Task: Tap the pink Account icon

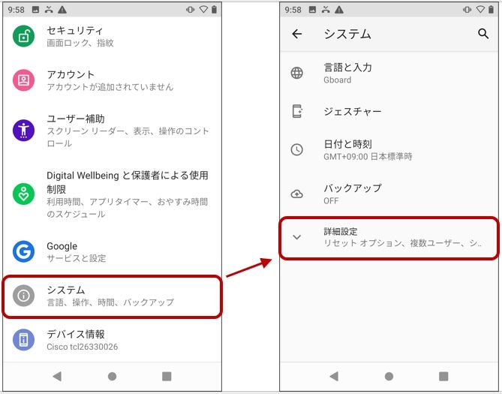Action: [24, 80]
